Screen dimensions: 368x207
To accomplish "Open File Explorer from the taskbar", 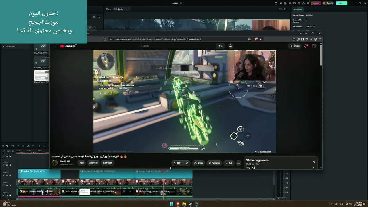I will (184, 204).
